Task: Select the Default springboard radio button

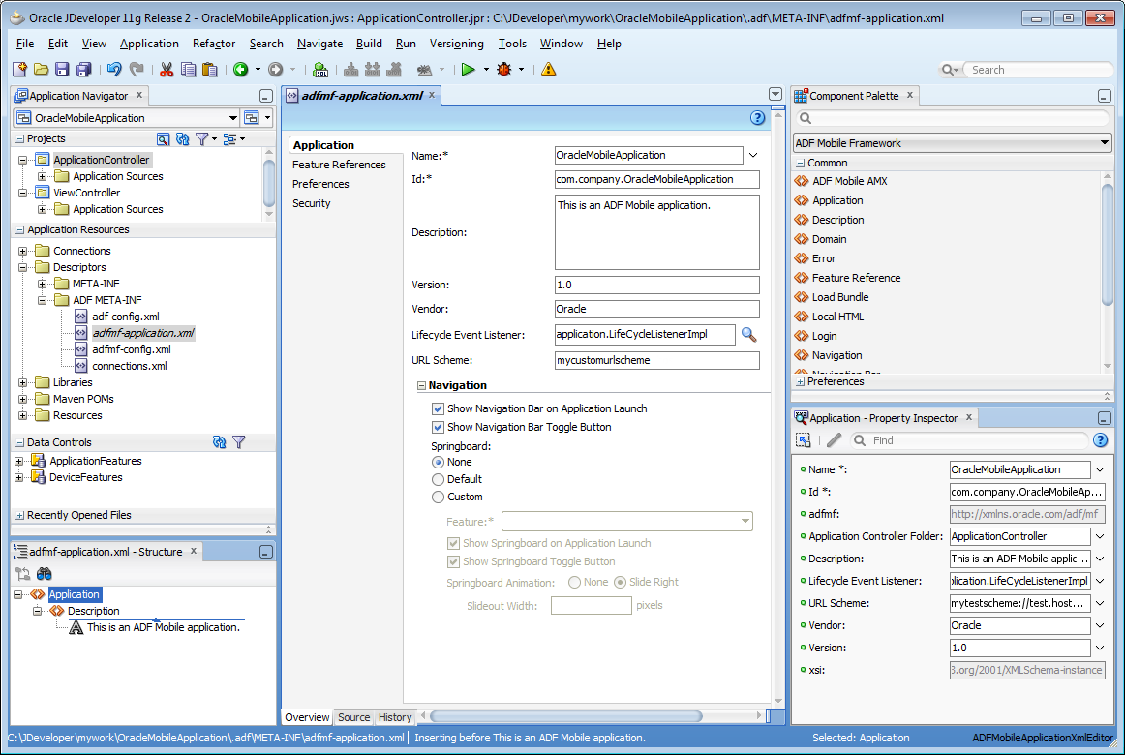Action: 438,480
